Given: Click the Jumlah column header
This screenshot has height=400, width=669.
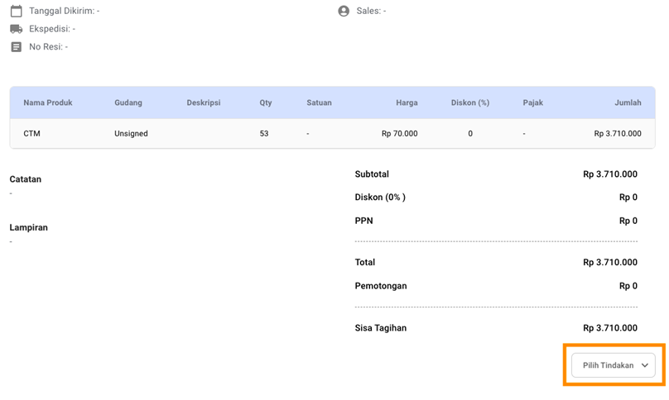Looking at the screenshot, I should click(x=628, y=102).
